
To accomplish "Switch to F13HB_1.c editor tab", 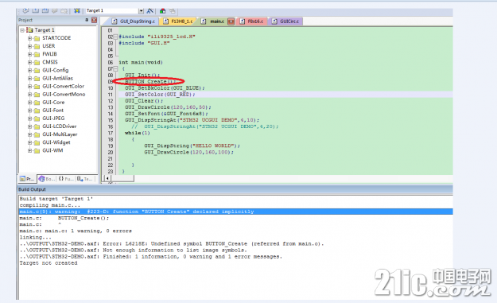I will coord(177,21).
